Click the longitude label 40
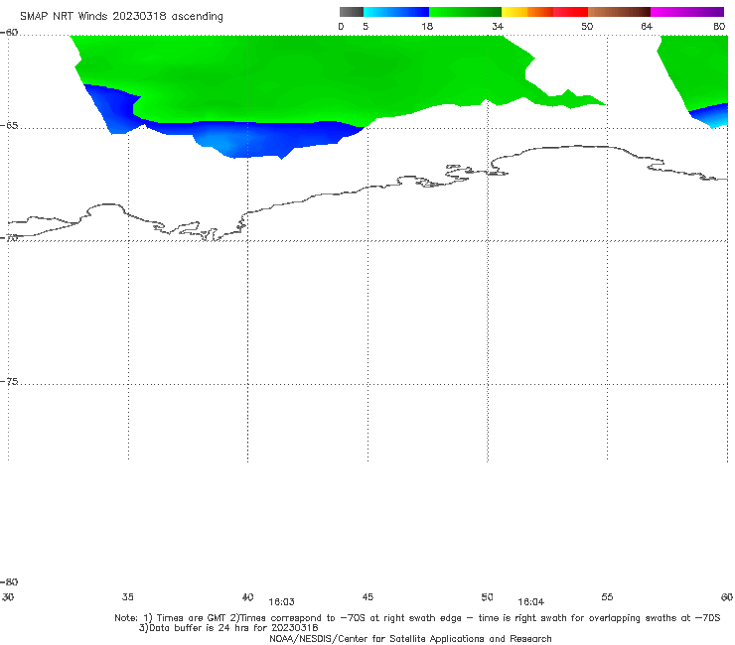The image size is (735, 645). point(247,596)
